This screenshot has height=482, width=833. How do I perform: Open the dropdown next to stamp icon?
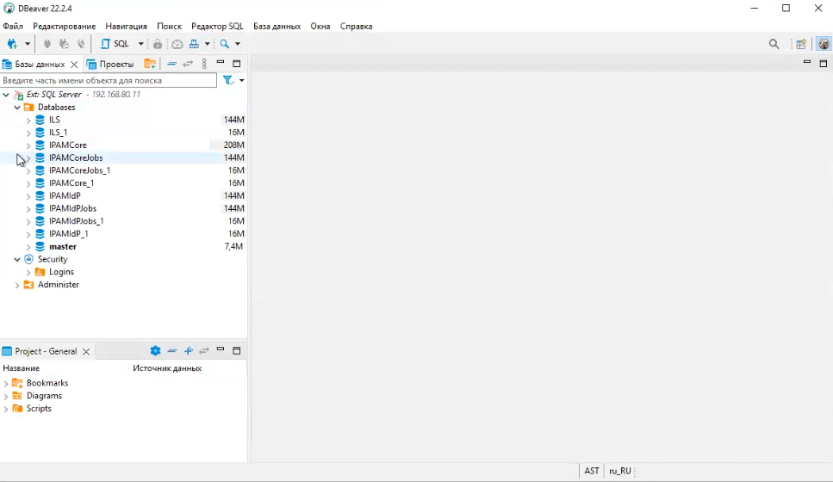[x=208, y=44]
